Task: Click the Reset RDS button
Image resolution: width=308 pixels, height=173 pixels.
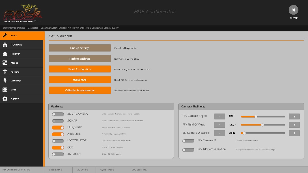Action: click(x=80, y=79)
